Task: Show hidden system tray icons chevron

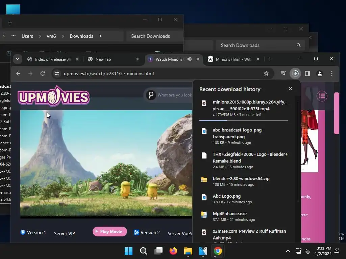Action: coord(288,251)
